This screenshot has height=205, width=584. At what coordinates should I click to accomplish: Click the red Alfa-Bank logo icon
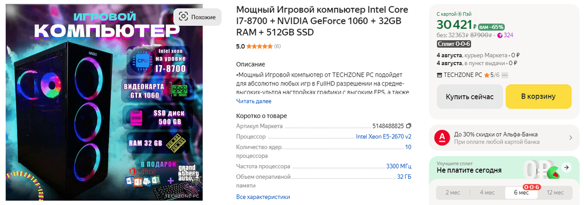tap(442, 138)
